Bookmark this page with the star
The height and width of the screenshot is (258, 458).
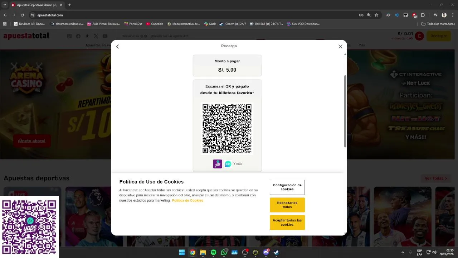[x=376, y=15]
